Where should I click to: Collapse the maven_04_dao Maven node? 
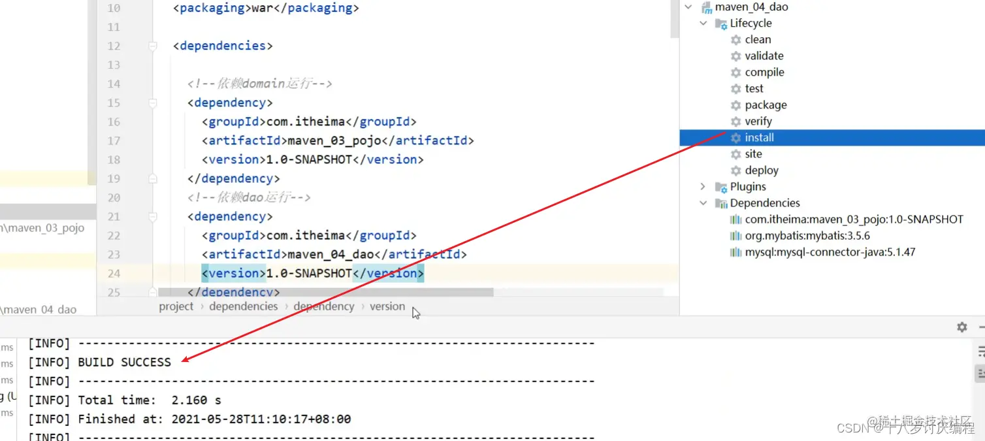click(x=688, y=7)
